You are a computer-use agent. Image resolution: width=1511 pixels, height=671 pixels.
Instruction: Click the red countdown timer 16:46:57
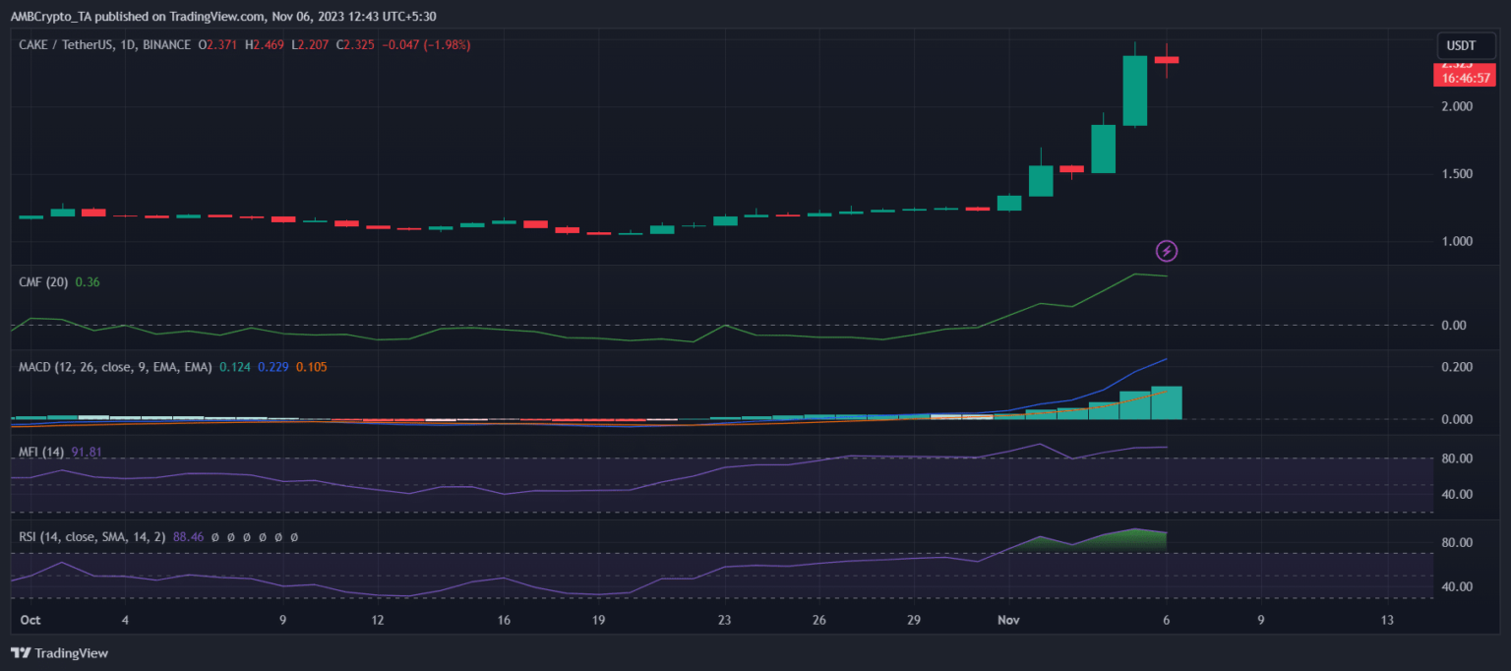(x=1464, y=77)
